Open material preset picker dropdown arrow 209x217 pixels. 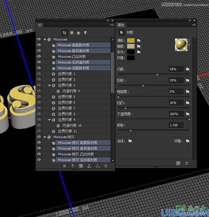pos(189,45)
